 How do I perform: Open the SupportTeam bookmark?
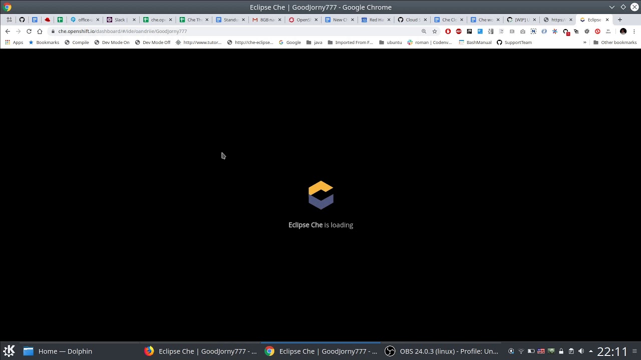tap(514, 42)
